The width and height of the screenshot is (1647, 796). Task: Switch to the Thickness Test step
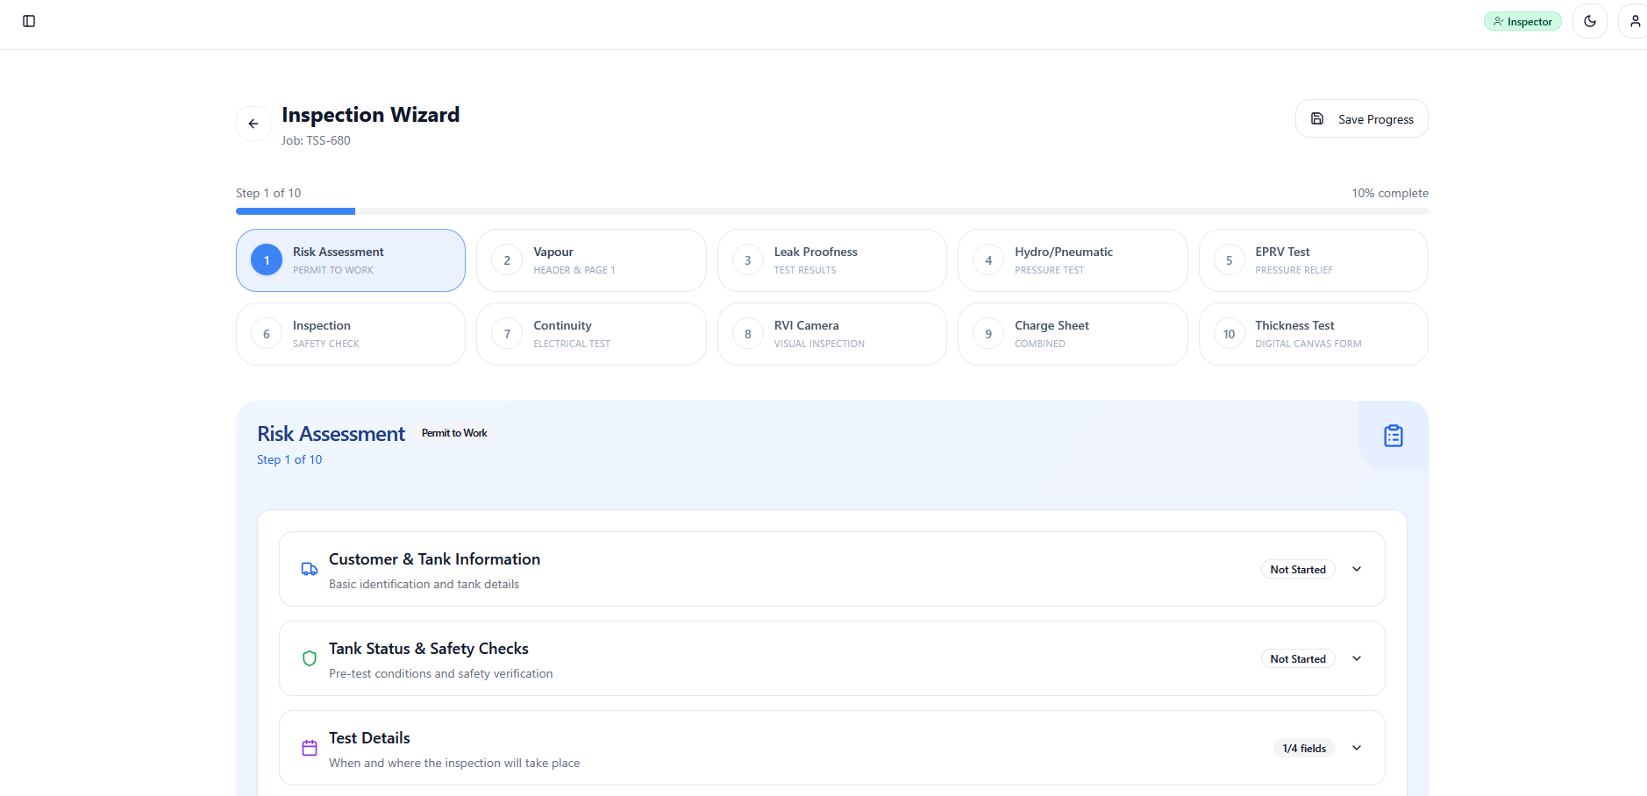pos(1313,333)
